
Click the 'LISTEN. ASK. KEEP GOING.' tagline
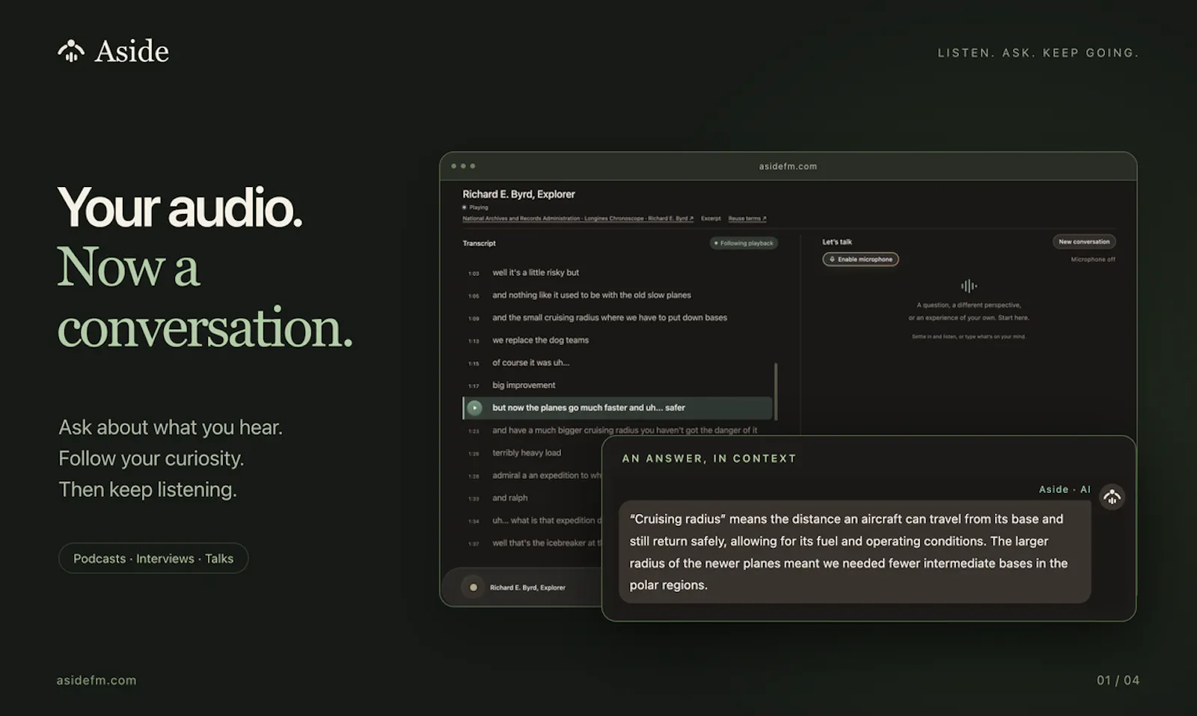pos(1038,52)
